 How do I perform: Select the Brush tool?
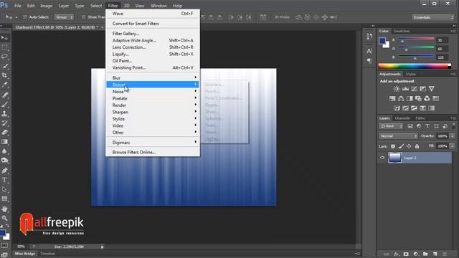click(x=4, y=104)
